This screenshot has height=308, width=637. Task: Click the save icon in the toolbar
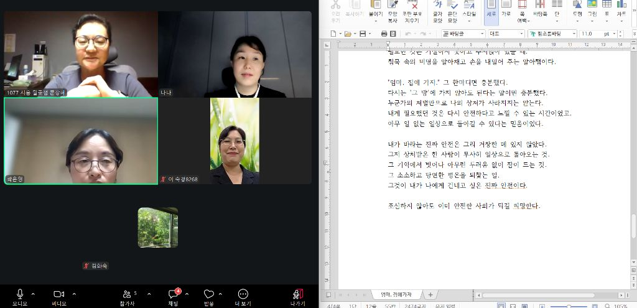(x=363, y=34)
